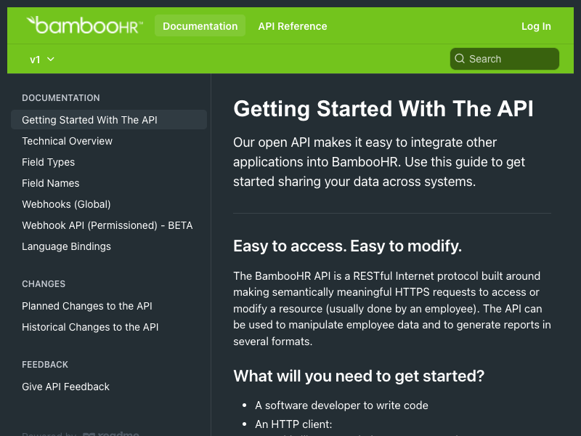
Task: Switch to the API Reference tab
Action: [x=293, y=26]
